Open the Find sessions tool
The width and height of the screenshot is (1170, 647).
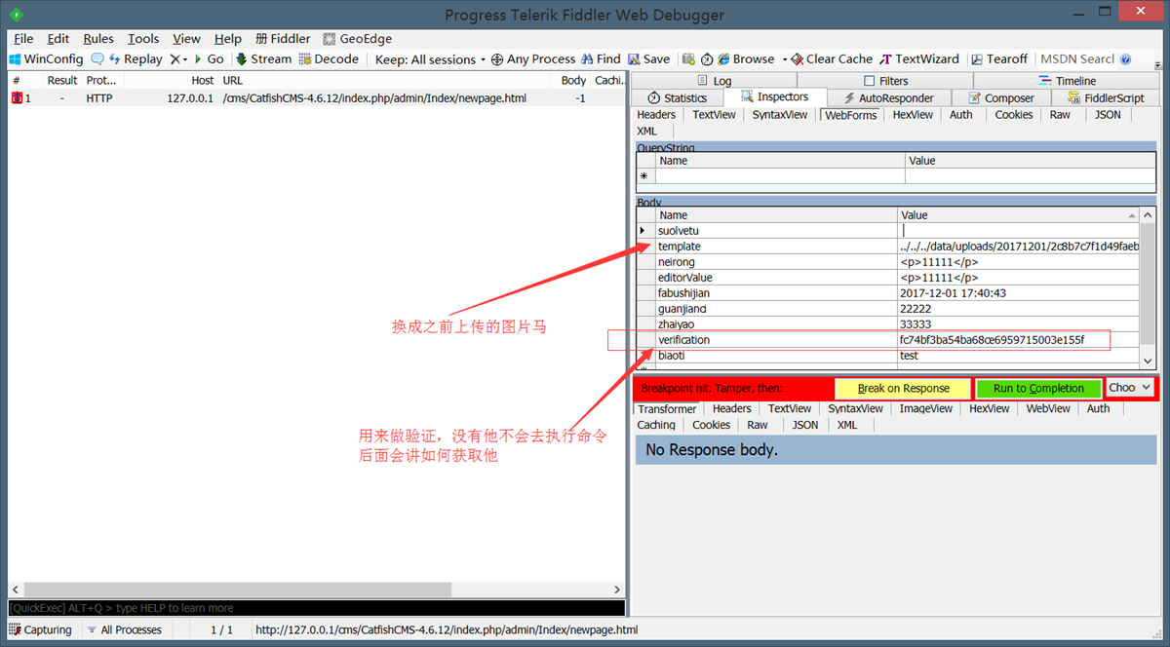601,58
